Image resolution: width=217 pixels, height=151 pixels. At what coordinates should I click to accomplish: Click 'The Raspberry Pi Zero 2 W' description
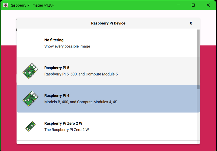tap(67, 130)
